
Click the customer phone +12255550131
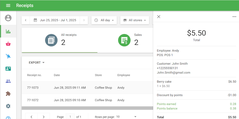click(x=167, y=68)
